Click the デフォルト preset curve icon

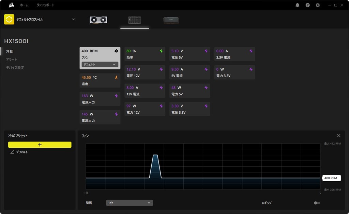(x=12, y=152)
